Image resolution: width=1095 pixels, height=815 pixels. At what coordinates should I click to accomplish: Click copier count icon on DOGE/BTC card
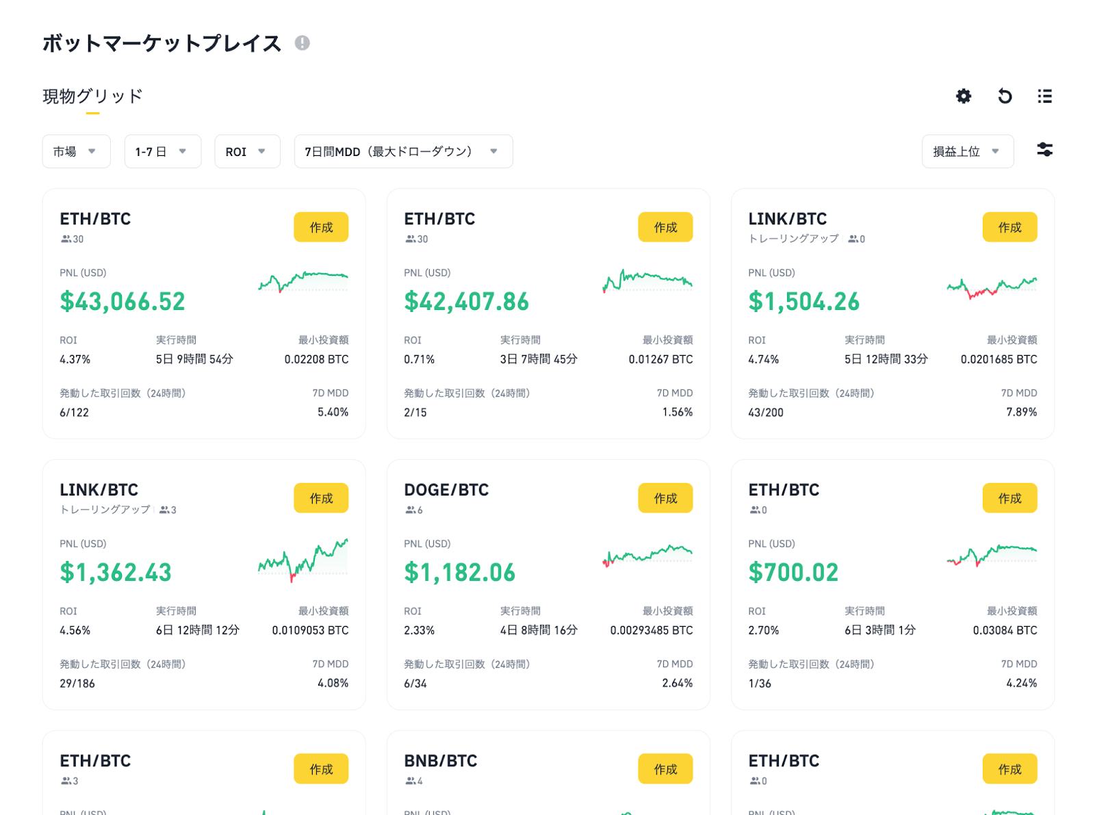click(410, 510)
